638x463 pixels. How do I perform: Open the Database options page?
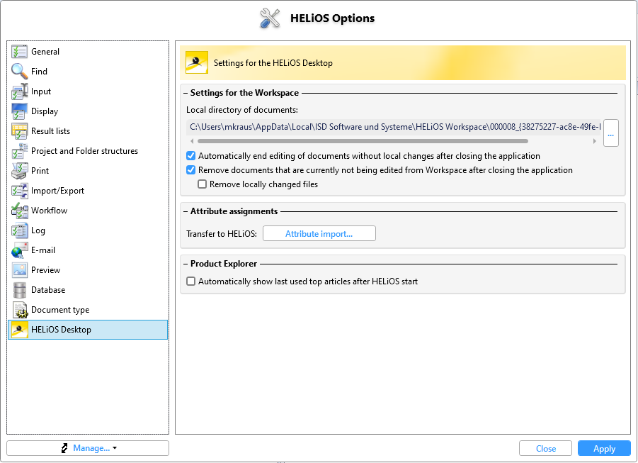click(88, 290)
